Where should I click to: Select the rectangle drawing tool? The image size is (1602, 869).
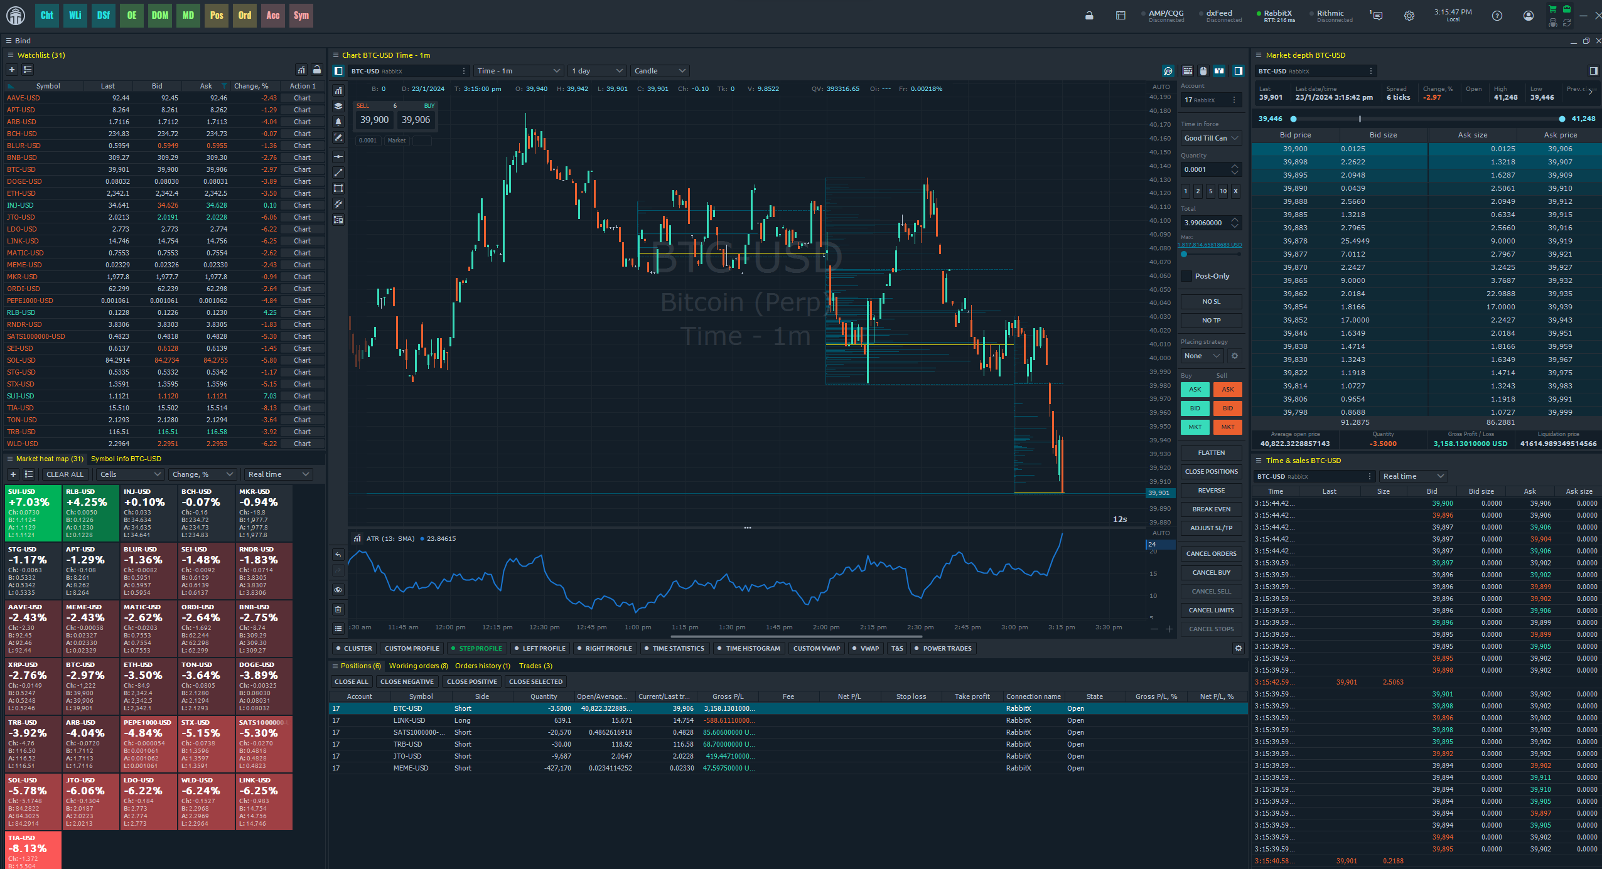coord(338,188)
